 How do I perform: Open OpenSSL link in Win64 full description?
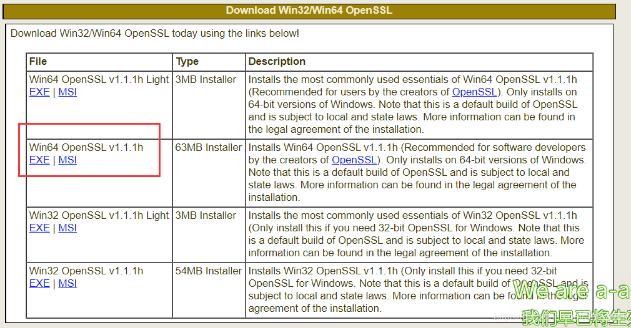pos(354,160)
